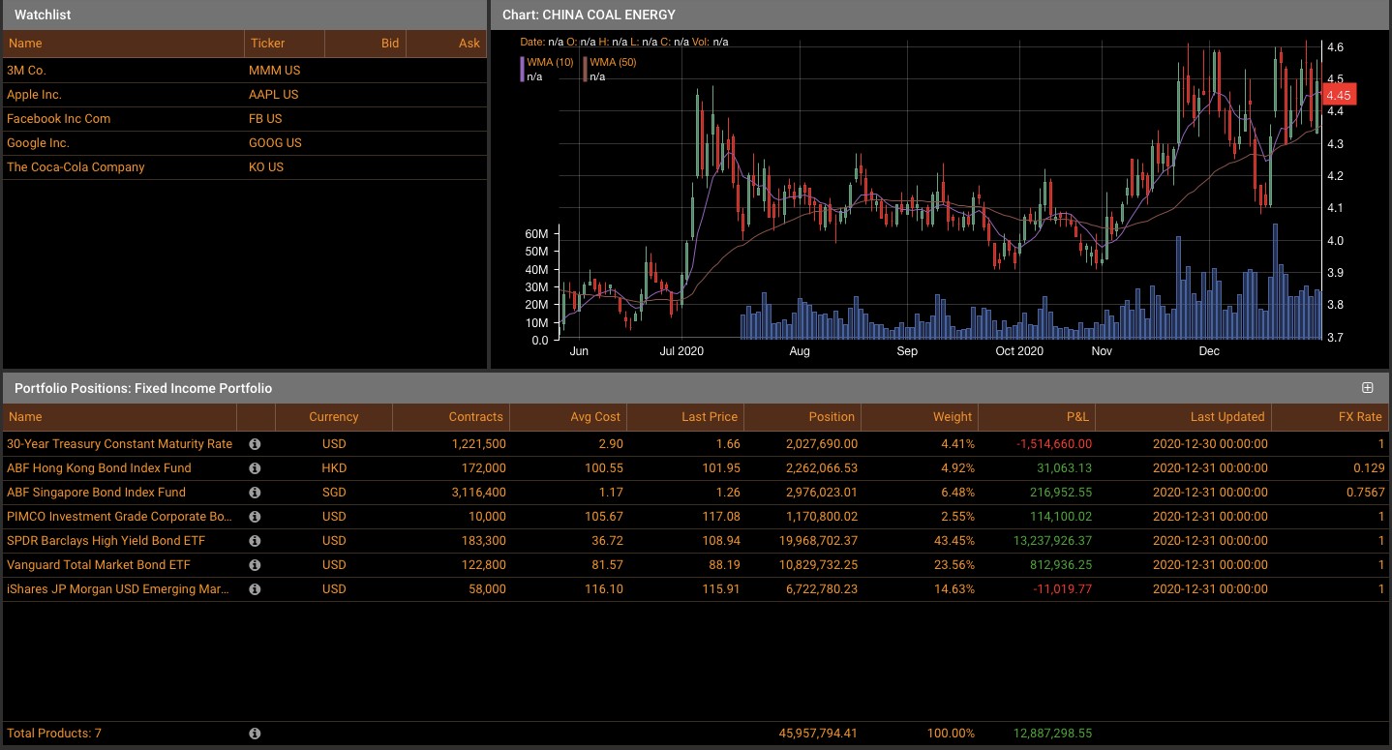
Task: Expand the Portfolio Positions panel
Action: (1367, 388)
